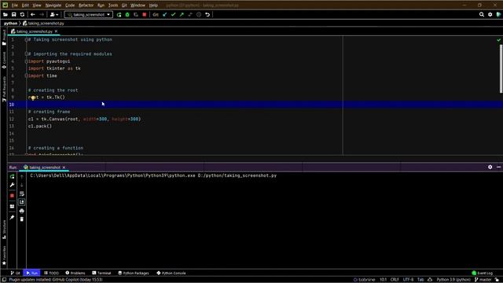Open the Tools menu
Viewport: 503px width, 283px height.
113,6
